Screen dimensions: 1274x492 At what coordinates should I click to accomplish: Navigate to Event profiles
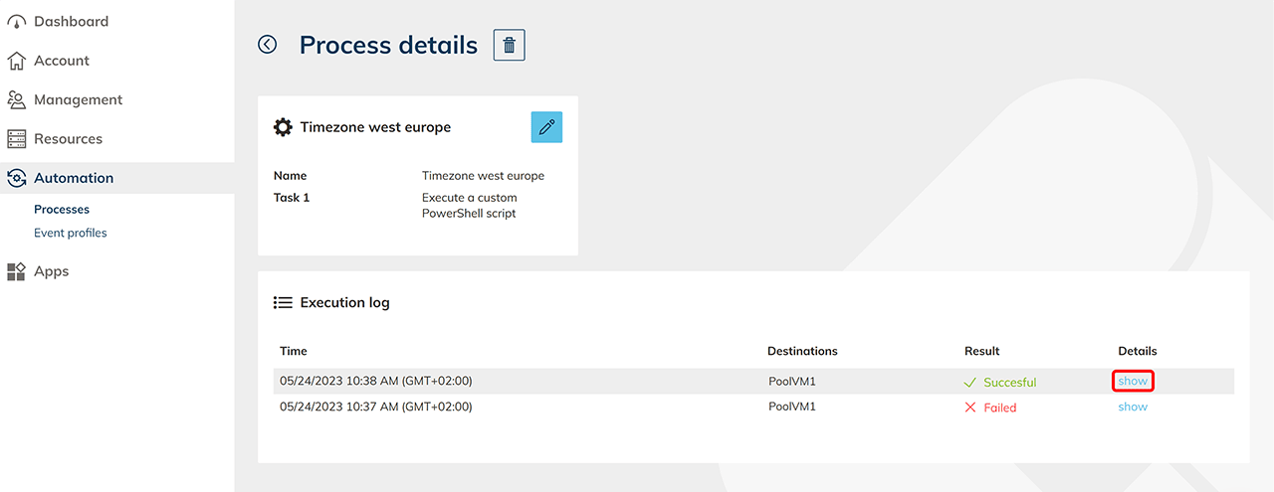click(x=71, y=233)
